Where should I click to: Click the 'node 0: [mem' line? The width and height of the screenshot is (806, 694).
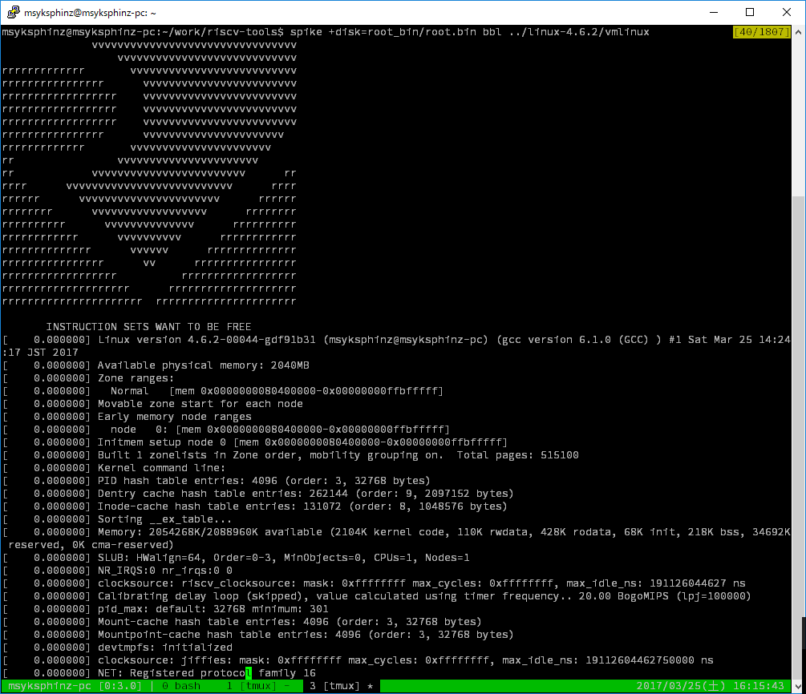[x=226, y=430]
